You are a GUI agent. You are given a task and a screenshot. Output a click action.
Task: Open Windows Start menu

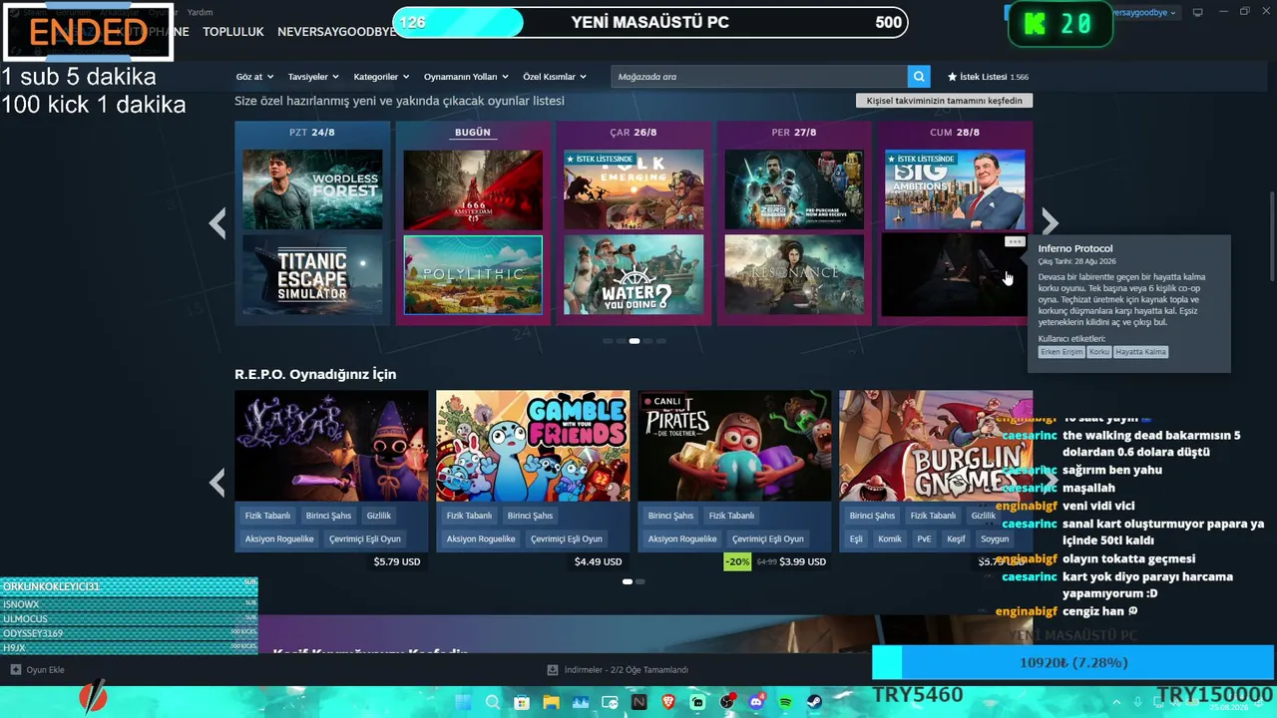pos(463,702)
